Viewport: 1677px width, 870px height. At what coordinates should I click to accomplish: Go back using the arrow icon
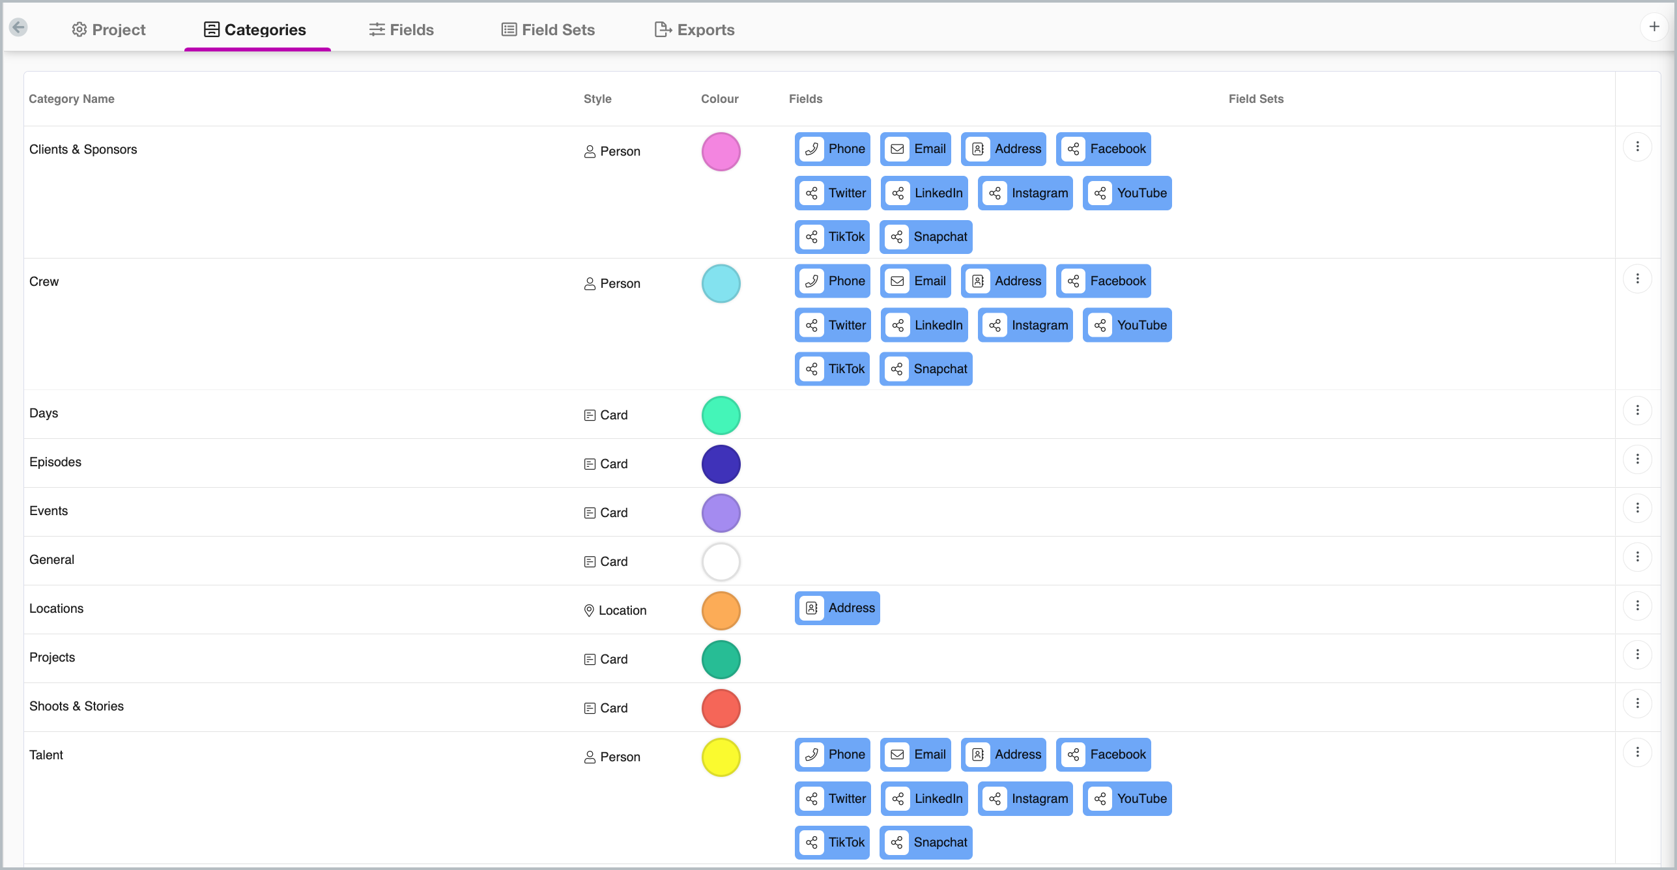point(18,27)
